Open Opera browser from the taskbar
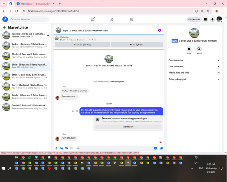The image size is (227, 182). (49, 168)
